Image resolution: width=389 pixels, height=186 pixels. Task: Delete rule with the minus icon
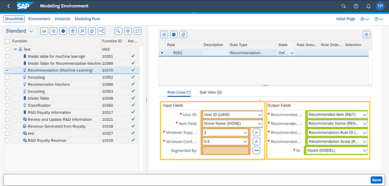174,35
